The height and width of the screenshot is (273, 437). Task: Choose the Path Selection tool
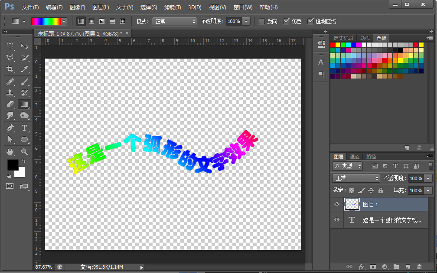[x=10, y=139]
